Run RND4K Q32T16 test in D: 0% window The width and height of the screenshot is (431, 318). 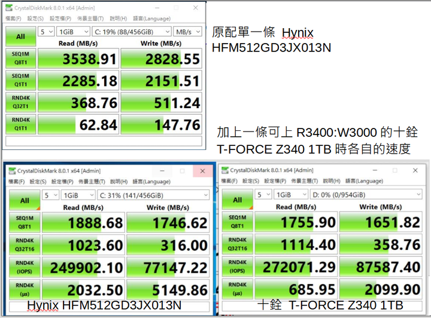[x=238, y=244]
